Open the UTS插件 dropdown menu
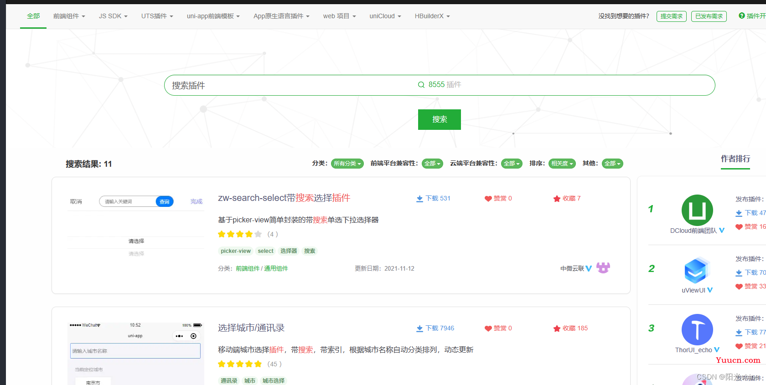 click(x=157, y=16)
